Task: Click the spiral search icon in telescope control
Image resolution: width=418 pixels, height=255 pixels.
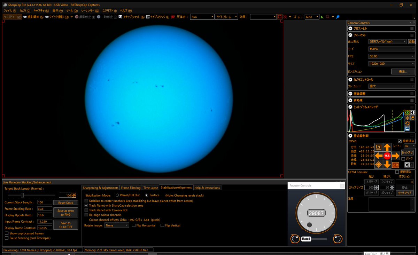Action: 379,148
